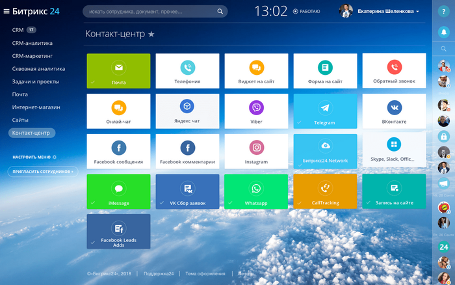Open the Поддержка24 footer link
The height and width of the screenshot is (285, 455).
159,274
